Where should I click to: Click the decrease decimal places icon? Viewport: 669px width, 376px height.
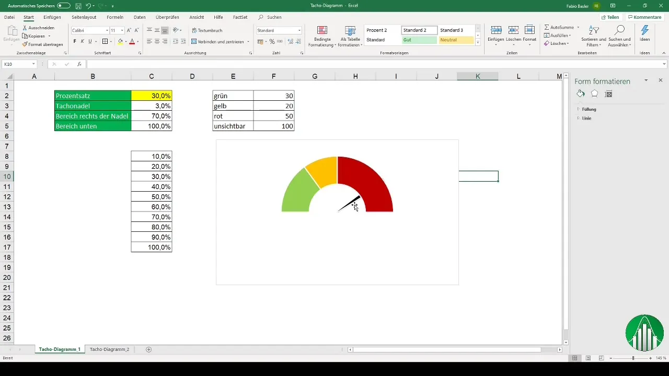pyautogui.click(x=298, y=41)
